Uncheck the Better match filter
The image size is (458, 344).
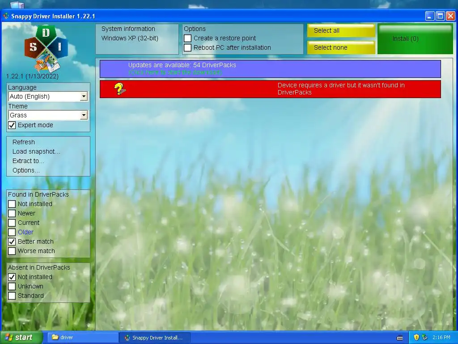12,241
